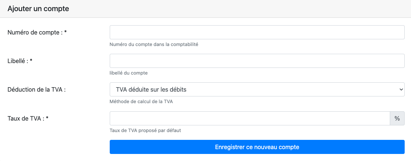Image resolution: width=411 pixels, height=161 pixels.
Task: Open the Déduction de la TVA dropdown
Action: click(x=257, y=89)
